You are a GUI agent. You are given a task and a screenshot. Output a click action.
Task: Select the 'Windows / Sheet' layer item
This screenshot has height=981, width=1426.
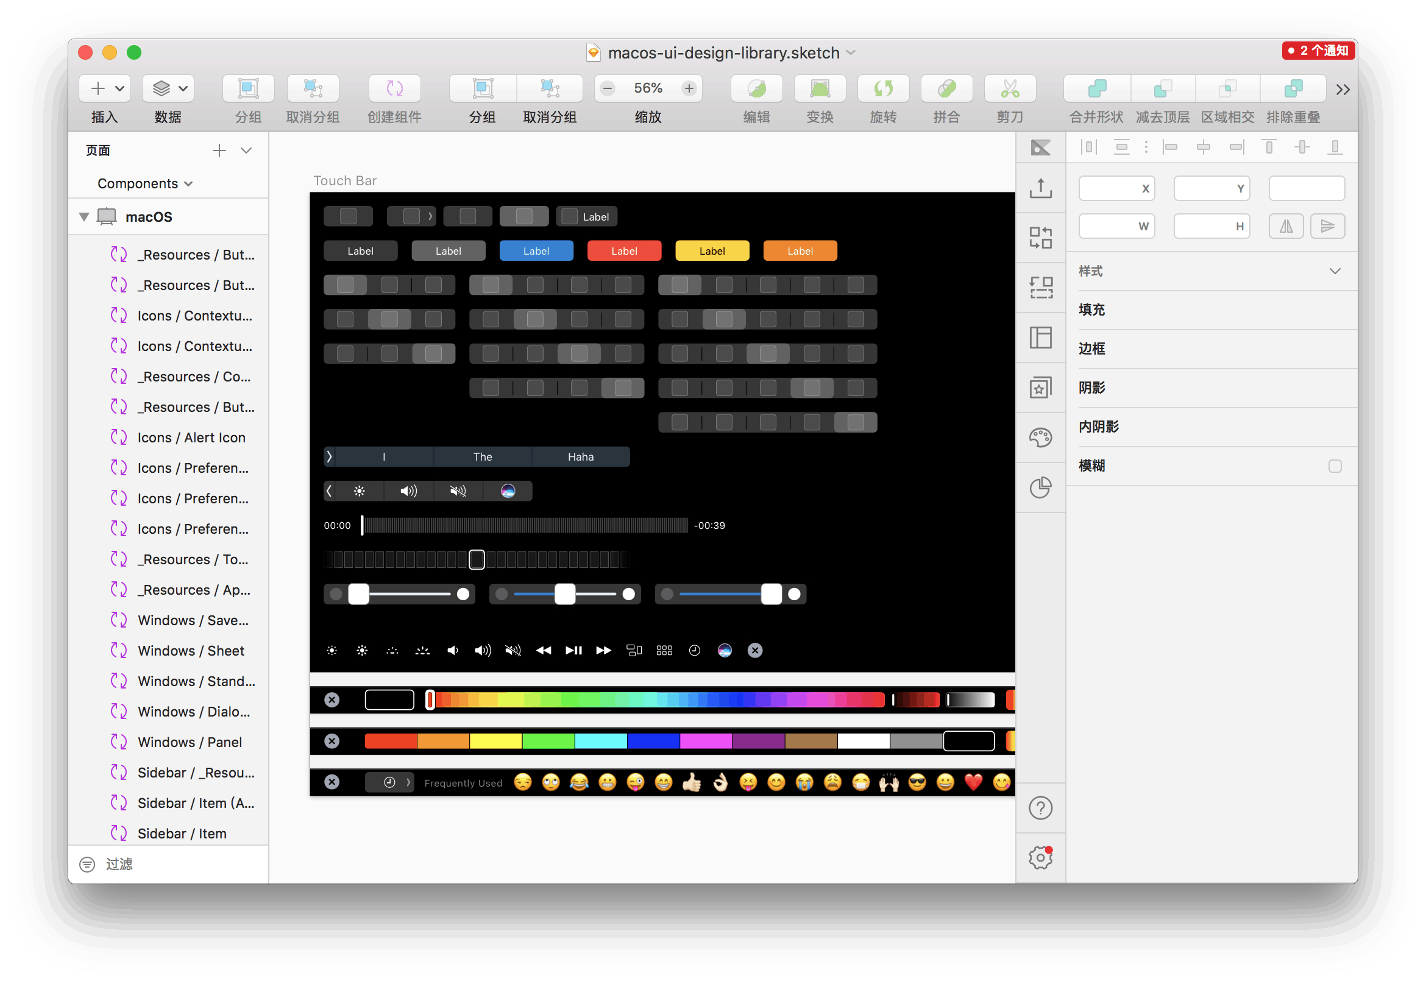click(x=191, y=650)
